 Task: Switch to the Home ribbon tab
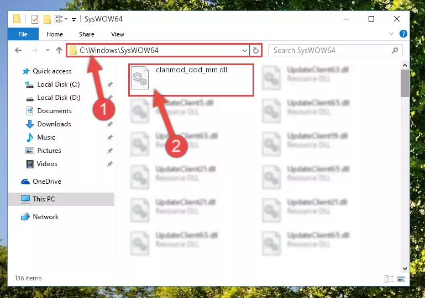[x=55, y=34]
